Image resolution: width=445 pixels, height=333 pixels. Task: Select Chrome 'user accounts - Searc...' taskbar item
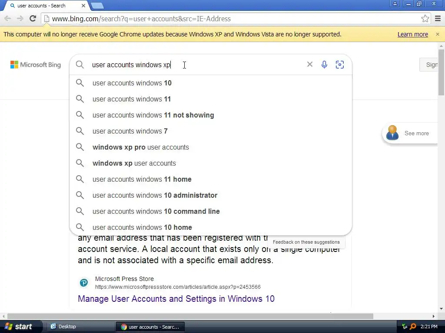[150, 327]
